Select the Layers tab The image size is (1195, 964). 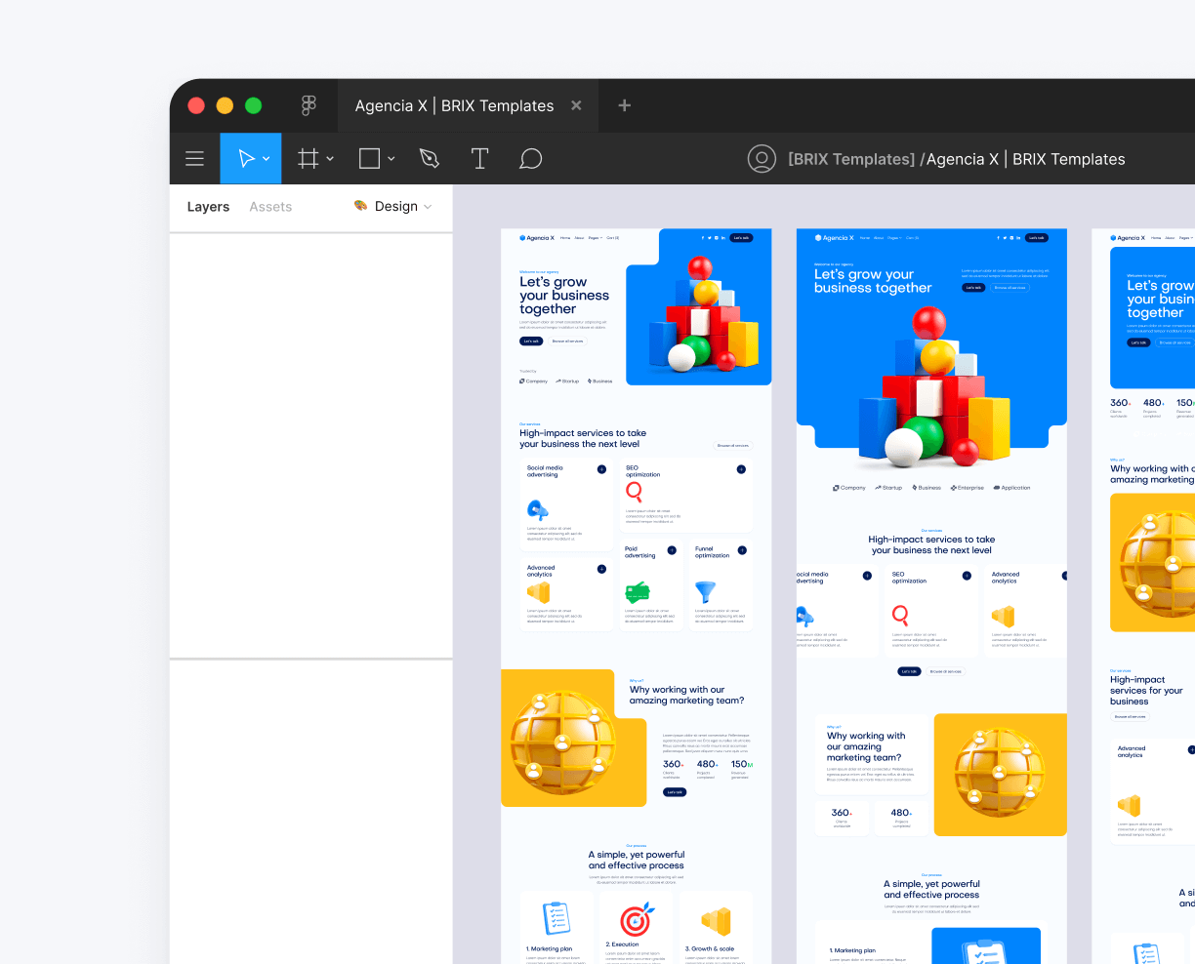click(208, 206)
